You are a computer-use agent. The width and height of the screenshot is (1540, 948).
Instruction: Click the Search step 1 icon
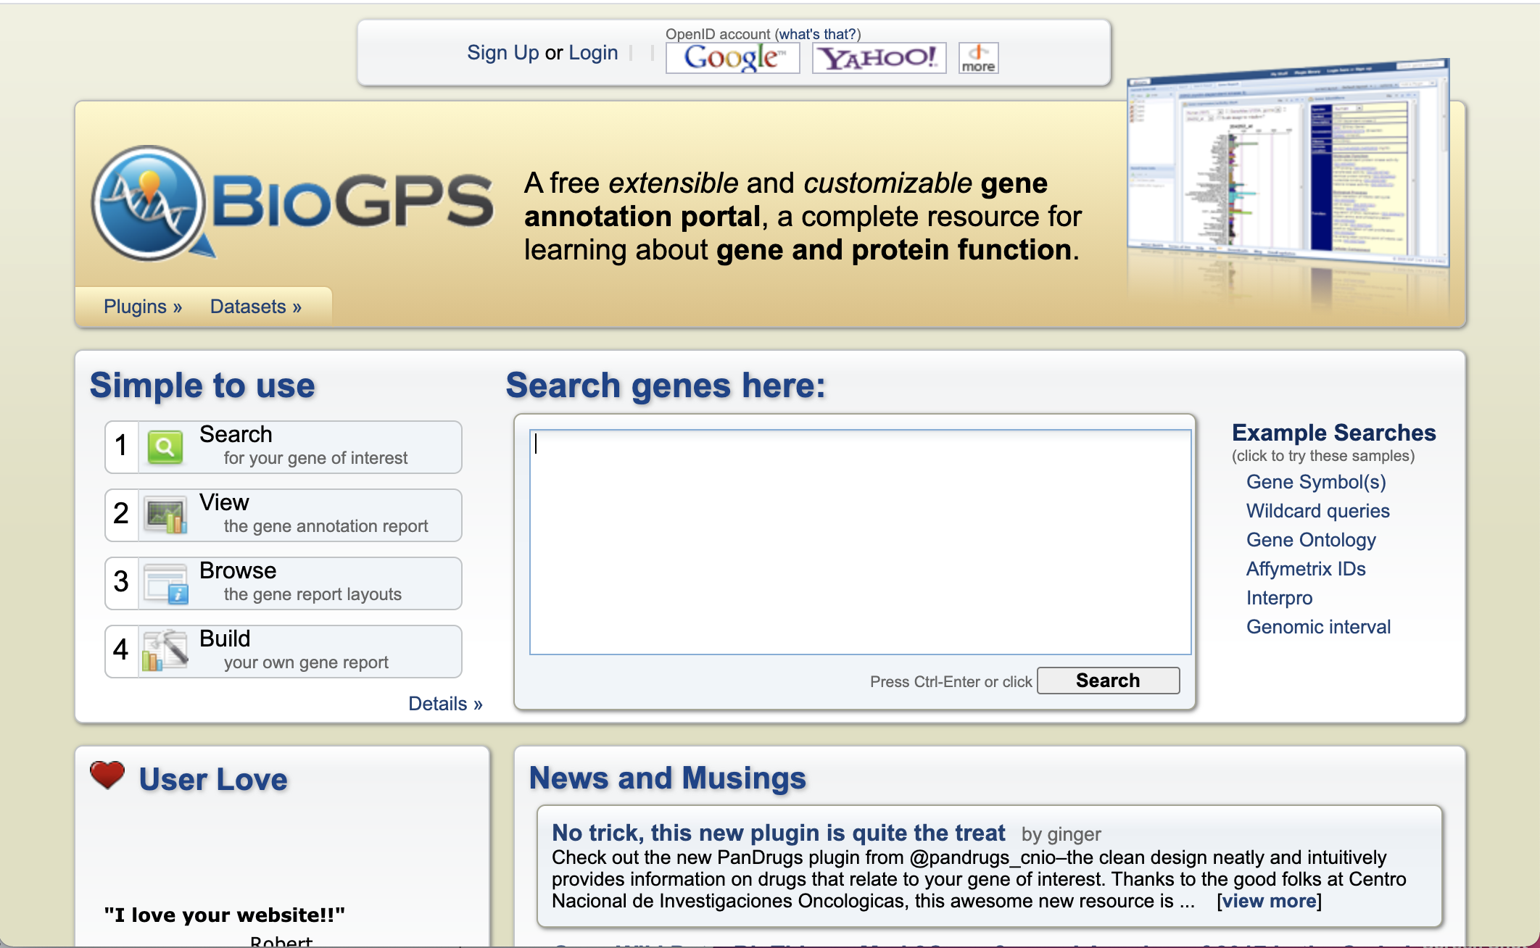pyautogui.click(x=164, y=446)
